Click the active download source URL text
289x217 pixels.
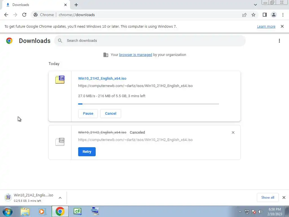pyautogui.click(x=135, y=86)
